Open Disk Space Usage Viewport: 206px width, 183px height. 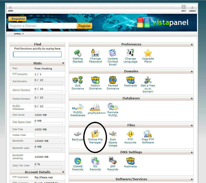tap(113, 139)
